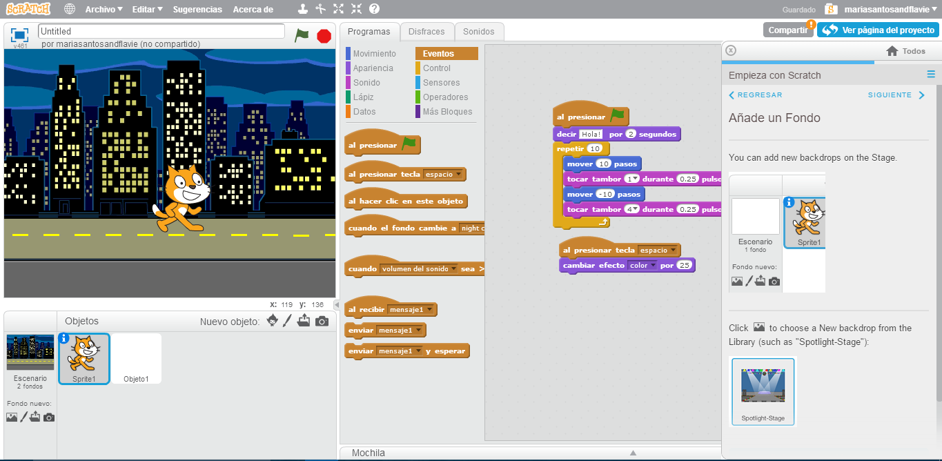The width and height of the screenshot is (942, 461).
Task: Open drum 1 dropdown in tocar tambor
Action: (631, 179)
